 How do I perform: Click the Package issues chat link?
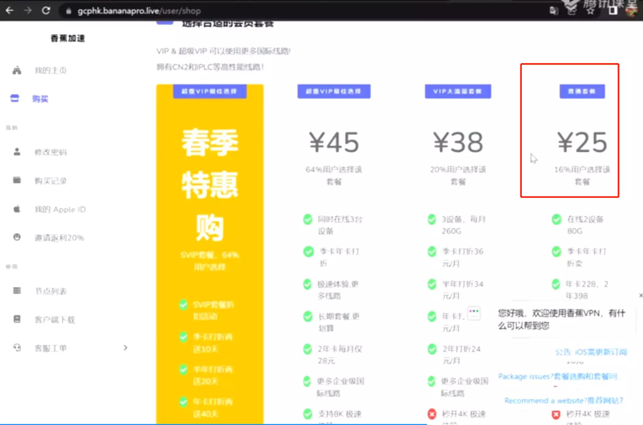557,376
